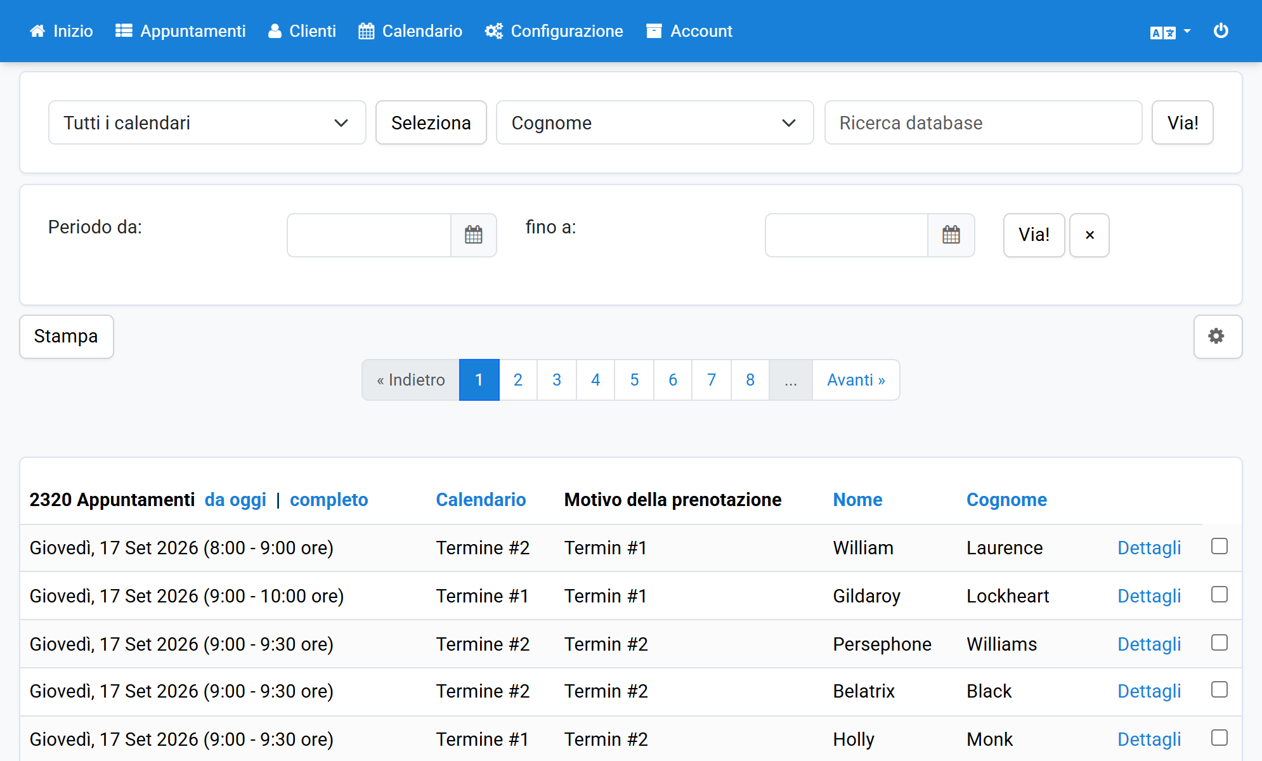Tick the checkbox for Gildaroy Lockheart row
Viewport: 1262px width, 761px height.
coord(1220,594)
